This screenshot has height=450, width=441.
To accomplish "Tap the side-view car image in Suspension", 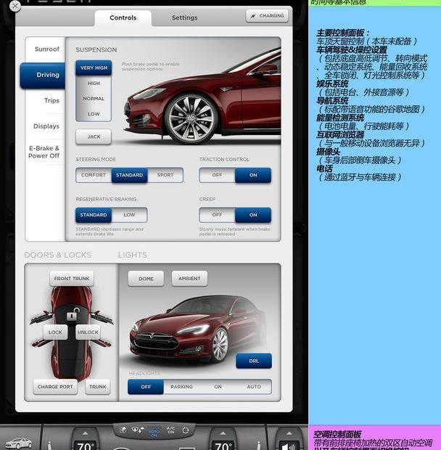I will coord(202,97).
